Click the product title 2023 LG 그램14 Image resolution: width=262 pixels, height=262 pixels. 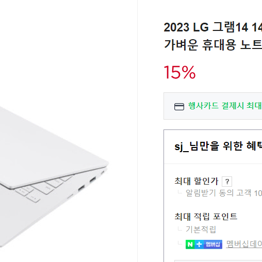pyautogui.click(x=213, y=27)
